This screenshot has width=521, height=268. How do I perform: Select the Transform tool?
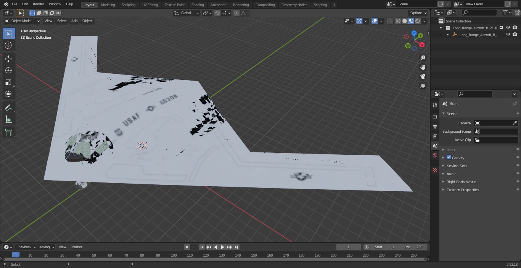(x=8, y=94)
